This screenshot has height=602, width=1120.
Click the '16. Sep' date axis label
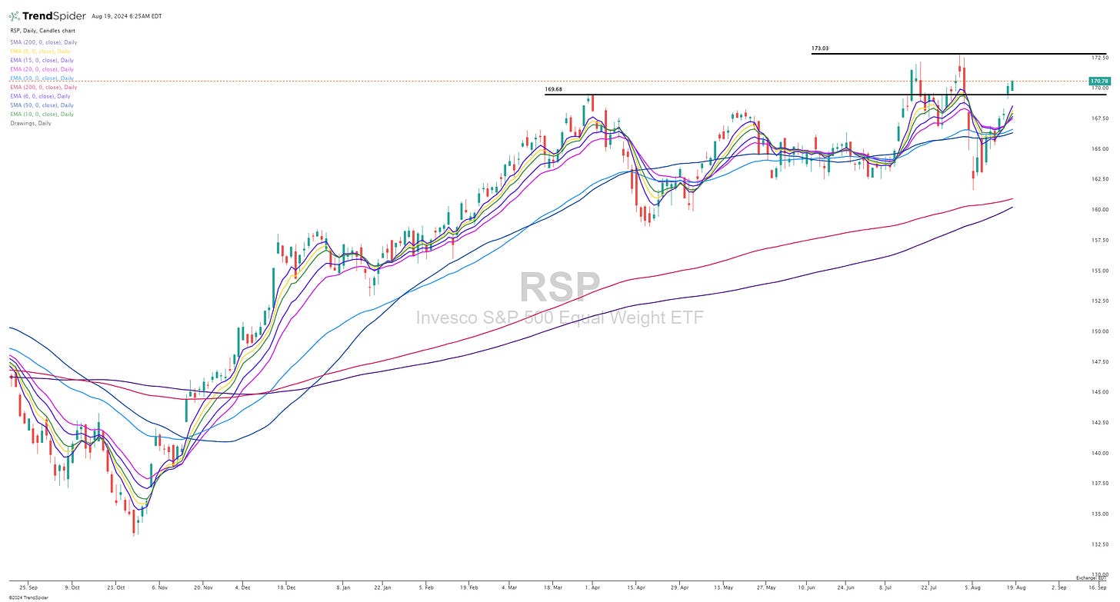point(1099,587)
